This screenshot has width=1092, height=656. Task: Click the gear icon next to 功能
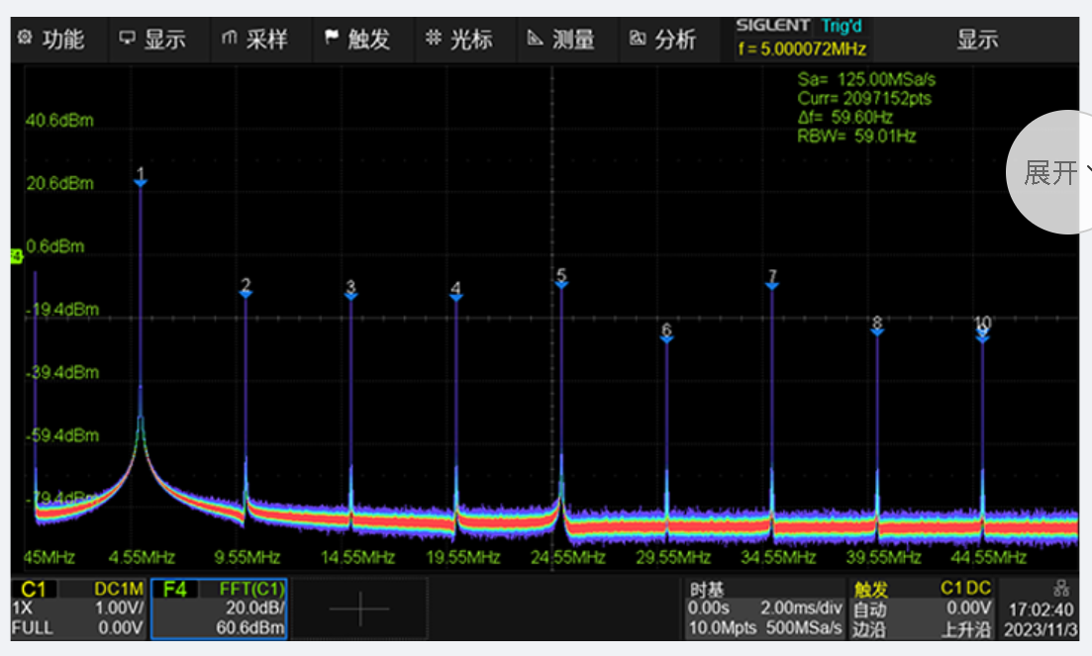coord(25,38)
